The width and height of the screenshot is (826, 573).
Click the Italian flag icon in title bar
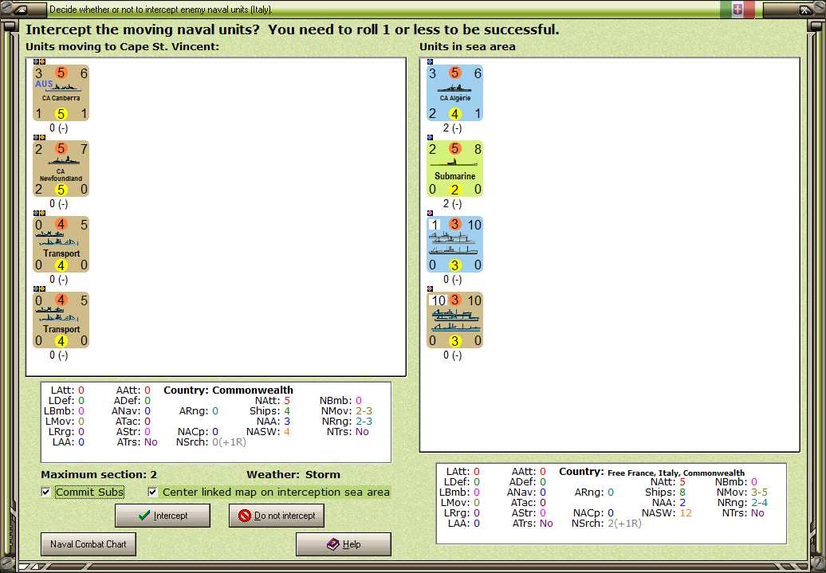(x=737, y=10)
